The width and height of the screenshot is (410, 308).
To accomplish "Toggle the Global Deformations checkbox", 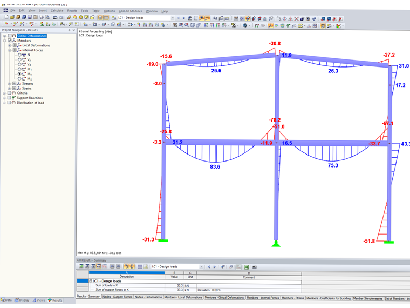I will point(10,36).
